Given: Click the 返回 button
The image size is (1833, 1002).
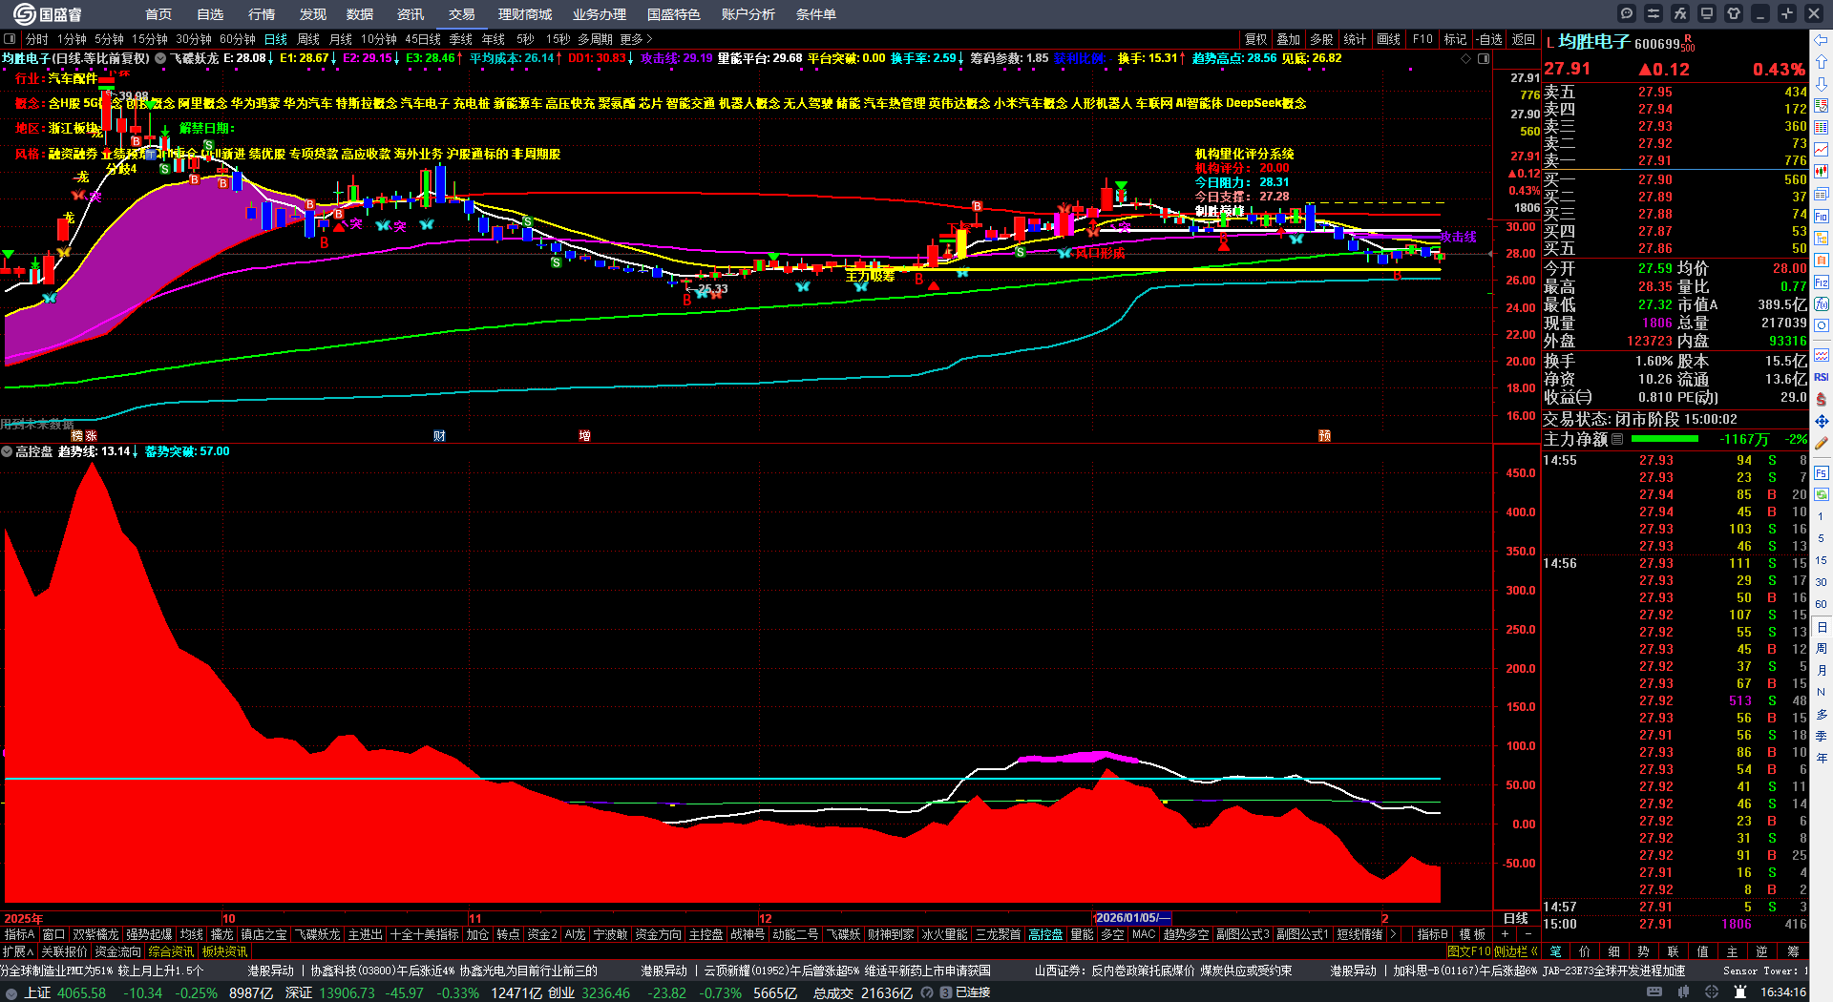Looking at the screenshot, I should [x=1524, y=39].
